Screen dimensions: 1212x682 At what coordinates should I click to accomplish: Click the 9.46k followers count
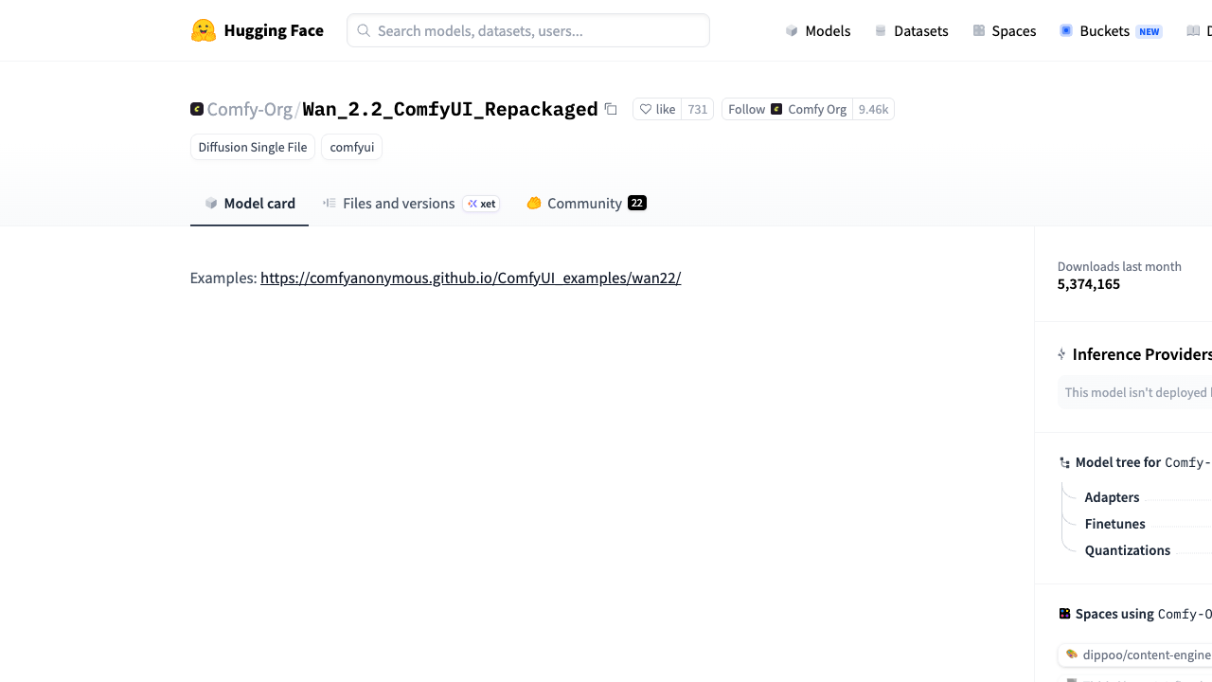click(x=873, y=109)
